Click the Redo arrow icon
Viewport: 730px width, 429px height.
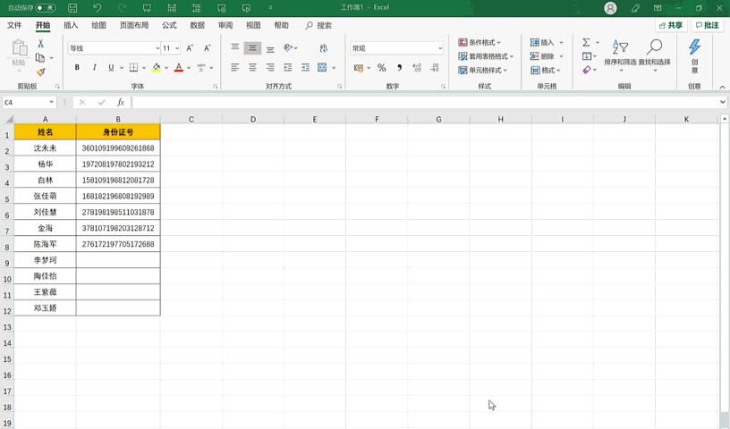[x=122, y=7]
